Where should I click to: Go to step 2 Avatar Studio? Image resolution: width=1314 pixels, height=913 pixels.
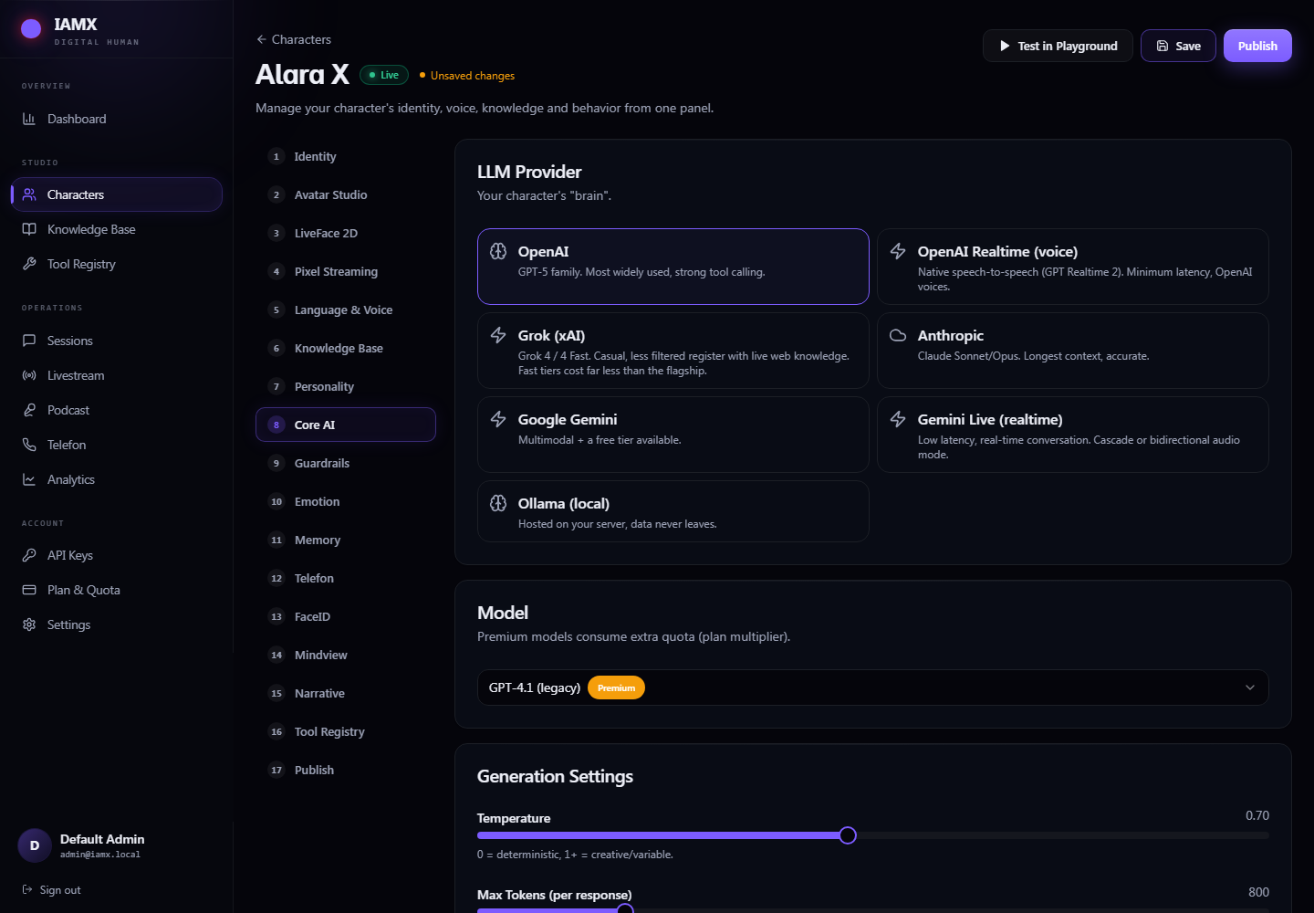[x=345, y=194]
